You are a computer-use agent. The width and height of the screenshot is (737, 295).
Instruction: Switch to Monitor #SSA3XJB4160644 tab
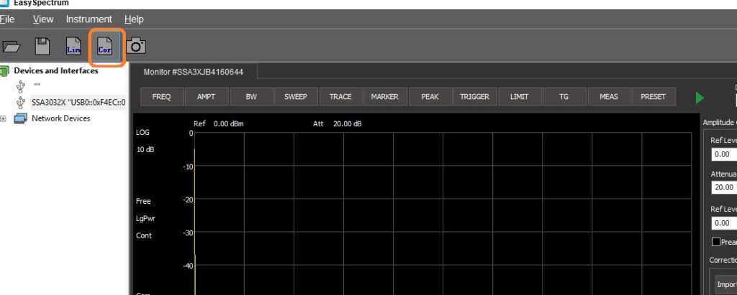[x=194, y=72]
